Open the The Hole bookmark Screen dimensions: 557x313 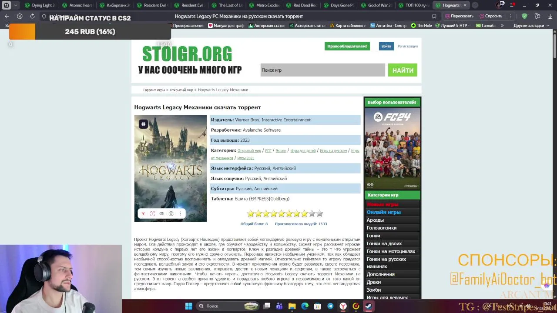click(x=421, y=26)
